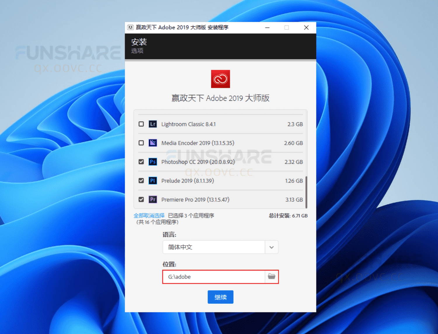The height and width of the screenshot is (334, 438).
Task: Click the 总计安装: 6.71 GB text
Action: 288,215
